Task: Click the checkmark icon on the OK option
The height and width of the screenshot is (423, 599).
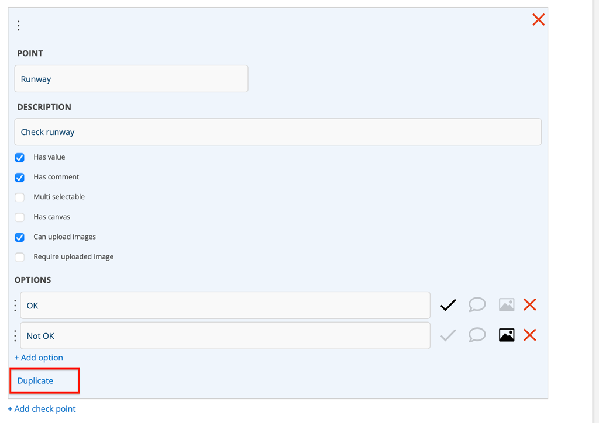Action: (x=448, y=305)
